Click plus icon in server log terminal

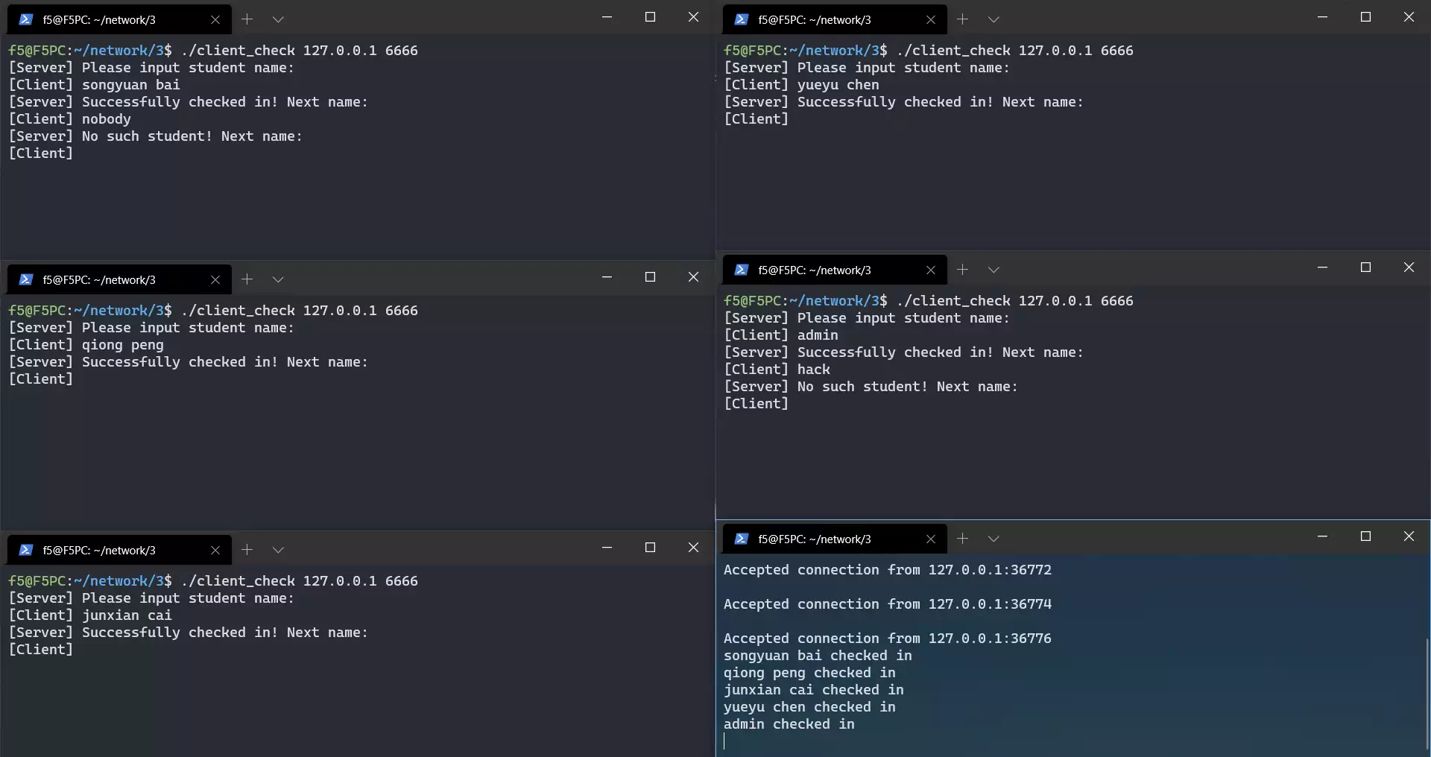(x=962, y=539)
